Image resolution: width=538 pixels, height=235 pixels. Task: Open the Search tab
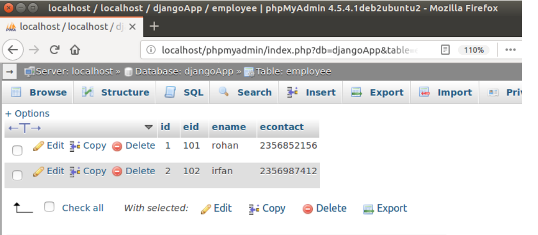[x=244, y=92]
